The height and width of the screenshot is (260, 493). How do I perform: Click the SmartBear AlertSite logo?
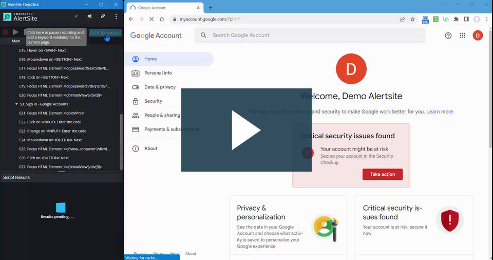tap(21, 17)
